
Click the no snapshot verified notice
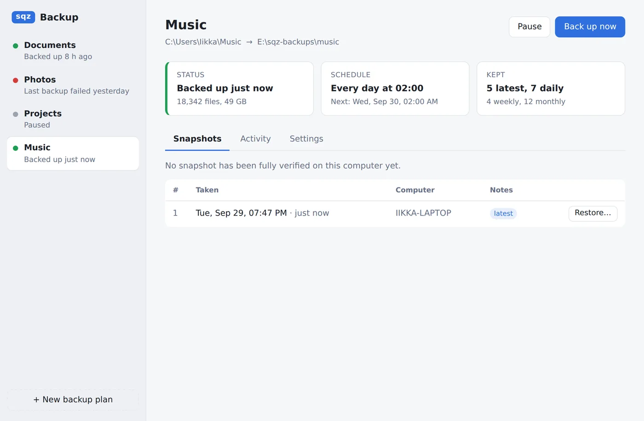point(283,165)
